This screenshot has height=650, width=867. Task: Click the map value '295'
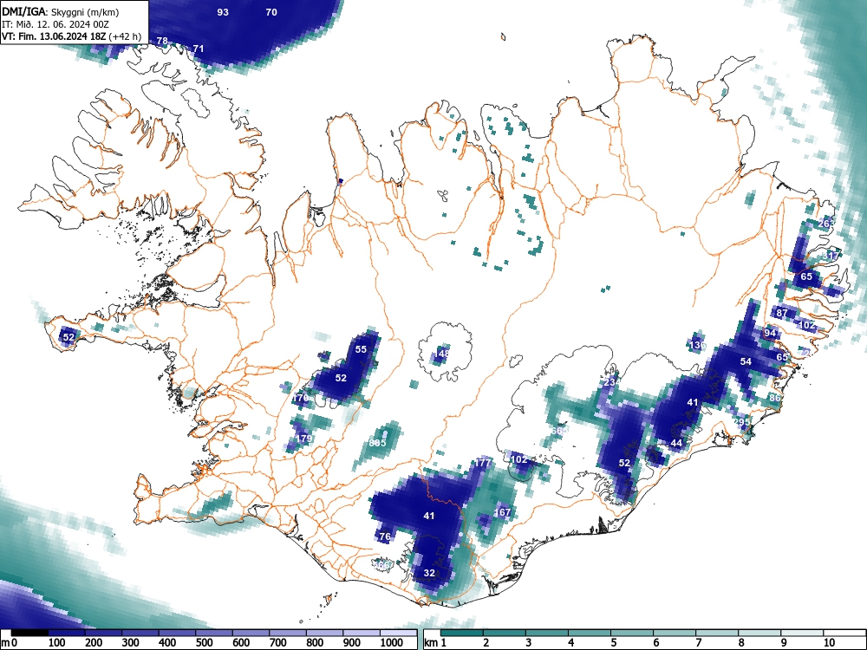pos(742,422)
